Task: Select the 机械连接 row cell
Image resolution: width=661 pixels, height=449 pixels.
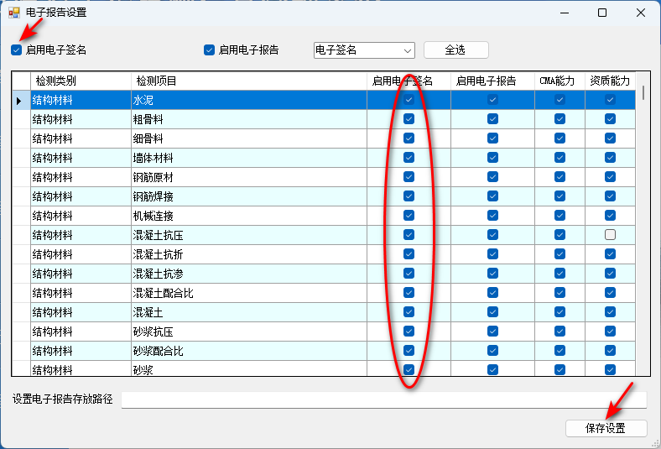Action: (248, 216)
